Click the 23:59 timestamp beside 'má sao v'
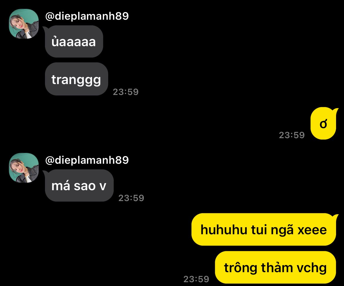The width and height of the screenshot is (344, 286). pyautogui.click(x=131, y=198)
